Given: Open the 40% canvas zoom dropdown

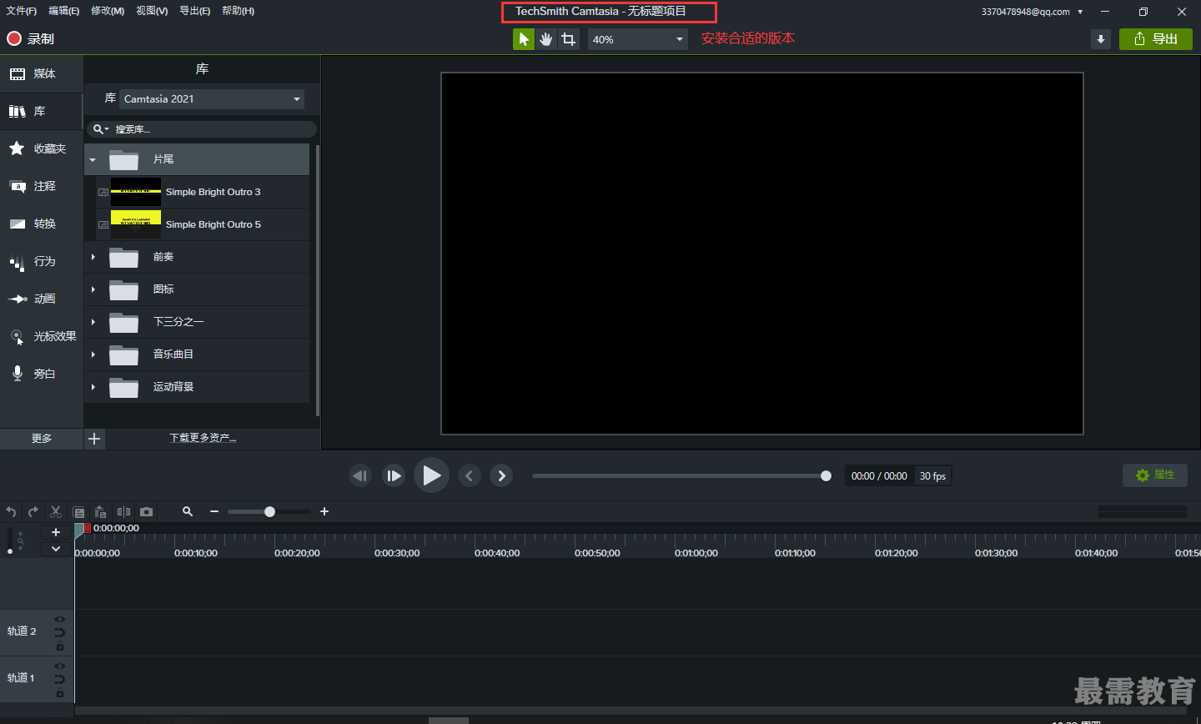Looking at the screenshot, I should tap(638, 39).
